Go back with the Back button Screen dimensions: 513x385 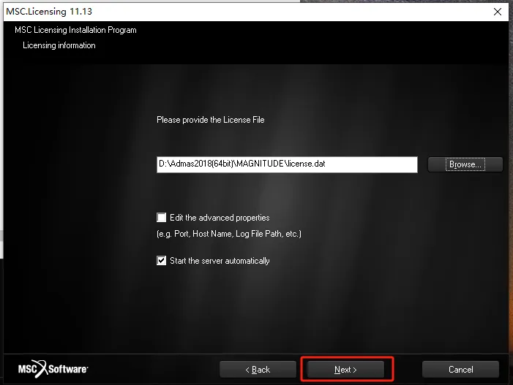pyautogui.click(x=258, y=370)
